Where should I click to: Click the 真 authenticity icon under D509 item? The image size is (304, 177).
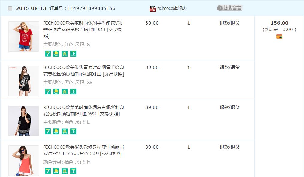[65, 171]
